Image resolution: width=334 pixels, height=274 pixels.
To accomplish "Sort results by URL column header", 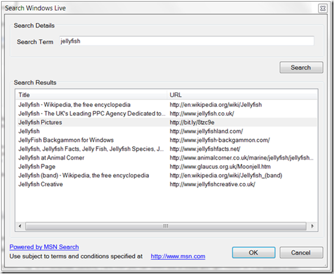I will coord(242,95).
